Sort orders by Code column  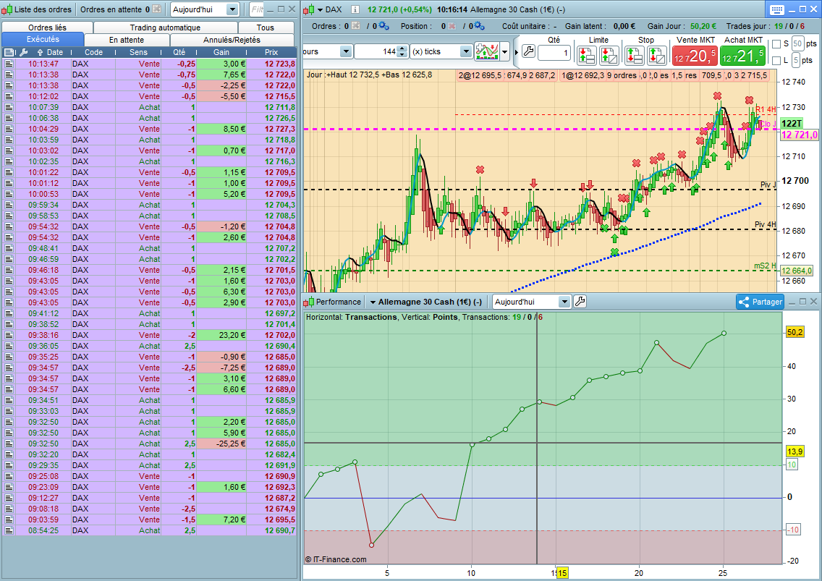point(93,52)
